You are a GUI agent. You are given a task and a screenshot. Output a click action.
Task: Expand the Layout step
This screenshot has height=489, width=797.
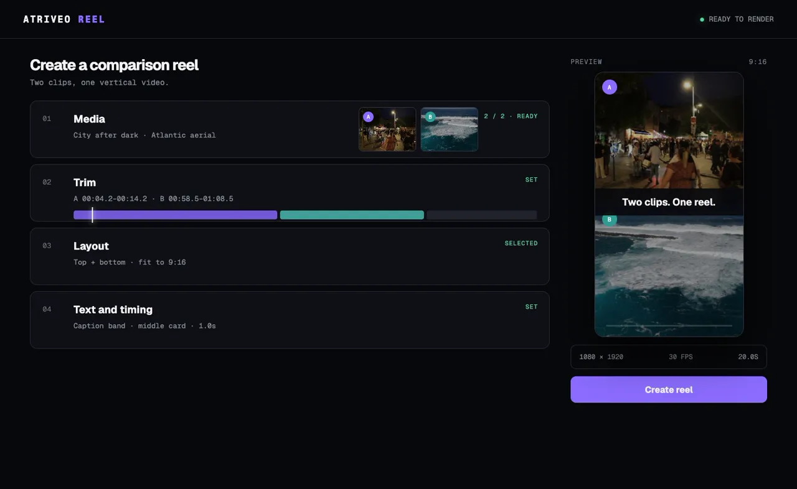290,256
